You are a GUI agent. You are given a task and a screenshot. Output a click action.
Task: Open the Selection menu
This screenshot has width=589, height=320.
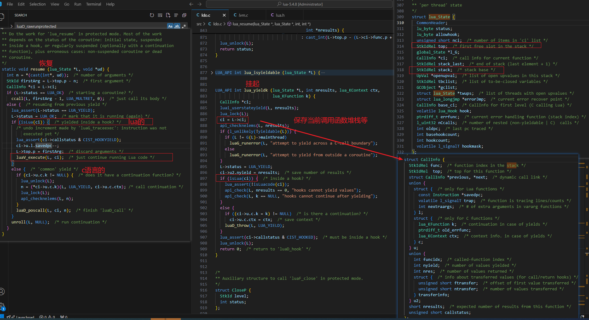(x=38, y=4)
